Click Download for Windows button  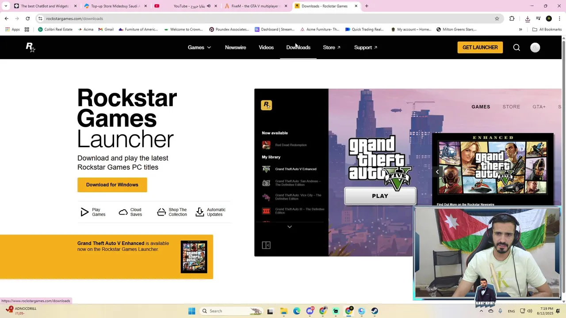click(112, 185)
